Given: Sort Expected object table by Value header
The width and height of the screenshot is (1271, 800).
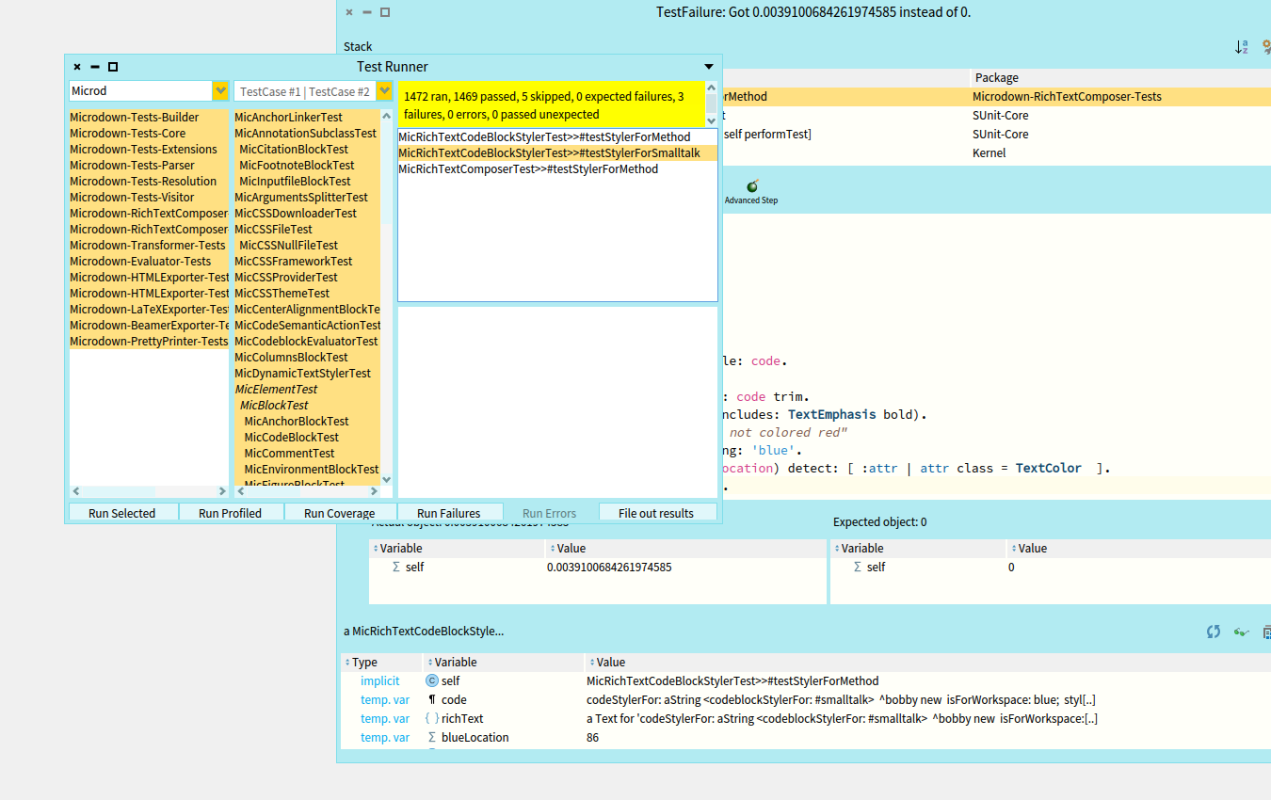Looking at the screenshot, I should pos(1138,548).
